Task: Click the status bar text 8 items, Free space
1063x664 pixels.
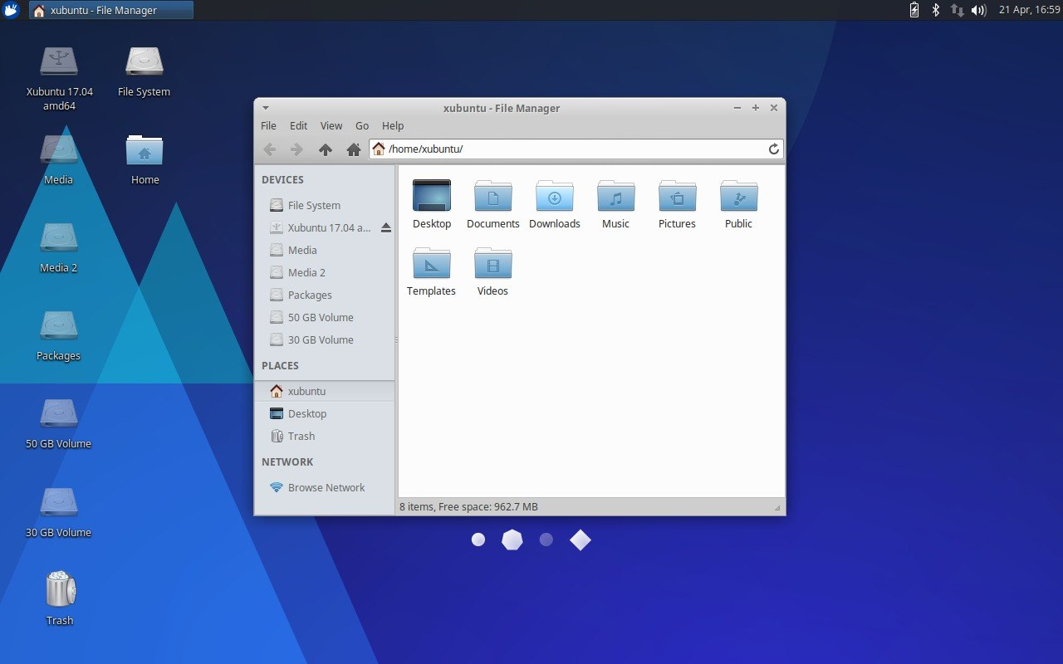Action: 468,506
